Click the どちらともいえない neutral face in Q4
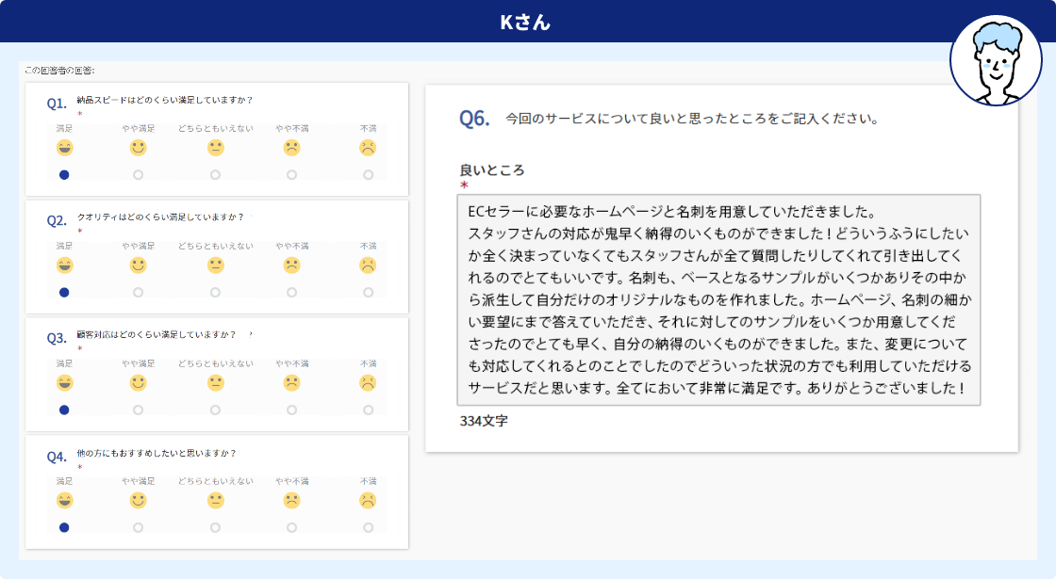 [x=216, y=501]
